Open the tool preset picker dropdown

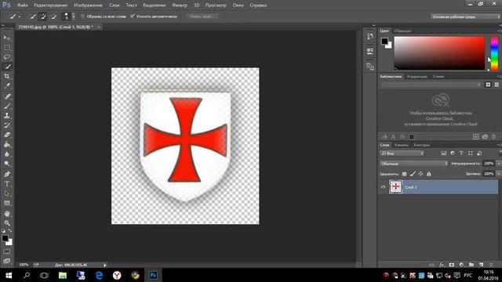pyautogui.click(x=15, y=16)
